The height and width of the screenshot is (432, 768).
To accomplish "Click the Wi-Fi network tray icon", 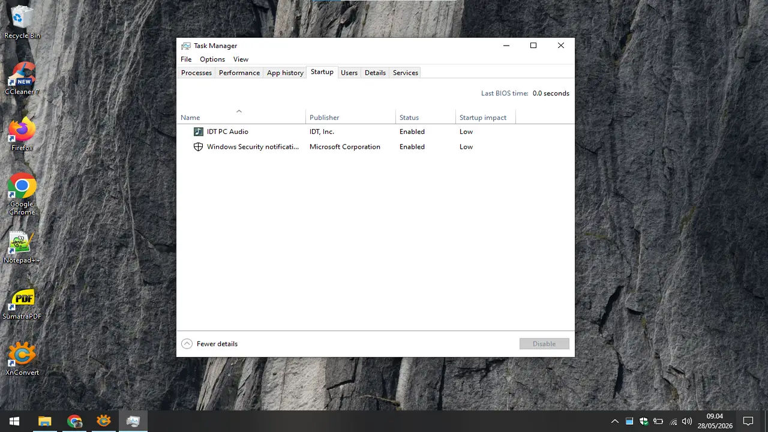I will point(673,421).
